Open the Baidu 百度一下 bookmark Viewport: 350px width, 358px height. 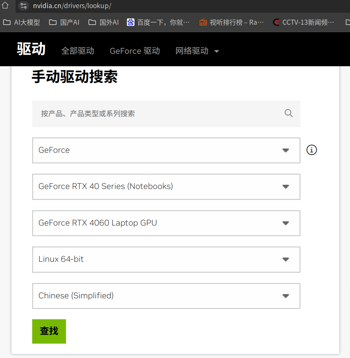(x=158, y=22)
